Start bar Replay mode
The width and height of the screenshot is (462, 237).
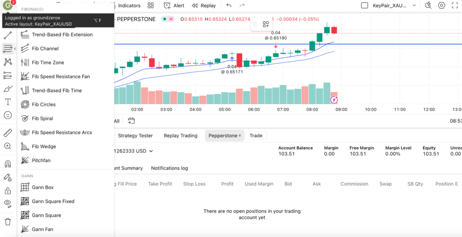(203, 5)
